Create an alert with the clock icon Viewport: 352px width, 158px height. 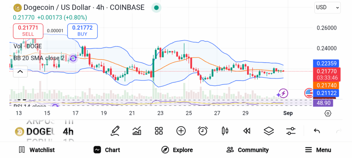point(203,131)
